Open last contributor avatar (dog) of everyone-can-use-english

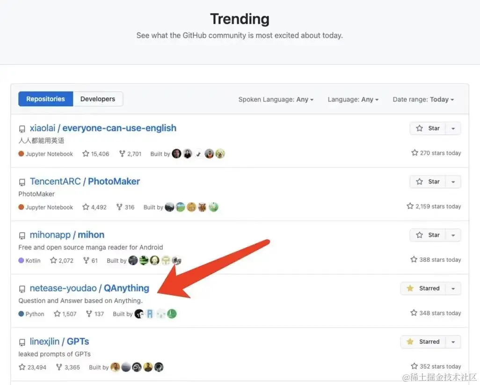[x=220, y=153]
